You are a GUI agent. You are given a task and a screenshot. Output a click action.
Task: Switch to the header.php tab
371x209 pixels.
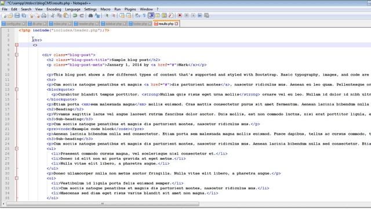[86, 24]
